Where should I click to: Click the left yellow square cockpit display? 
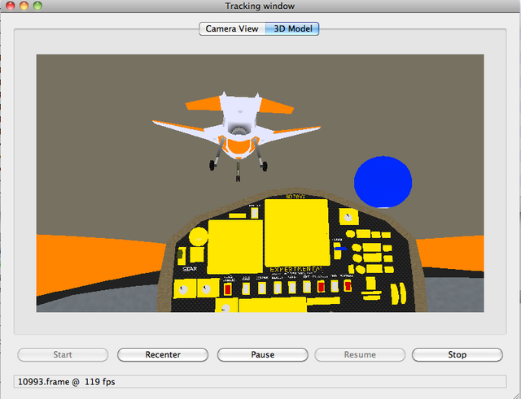pos(235,245)
